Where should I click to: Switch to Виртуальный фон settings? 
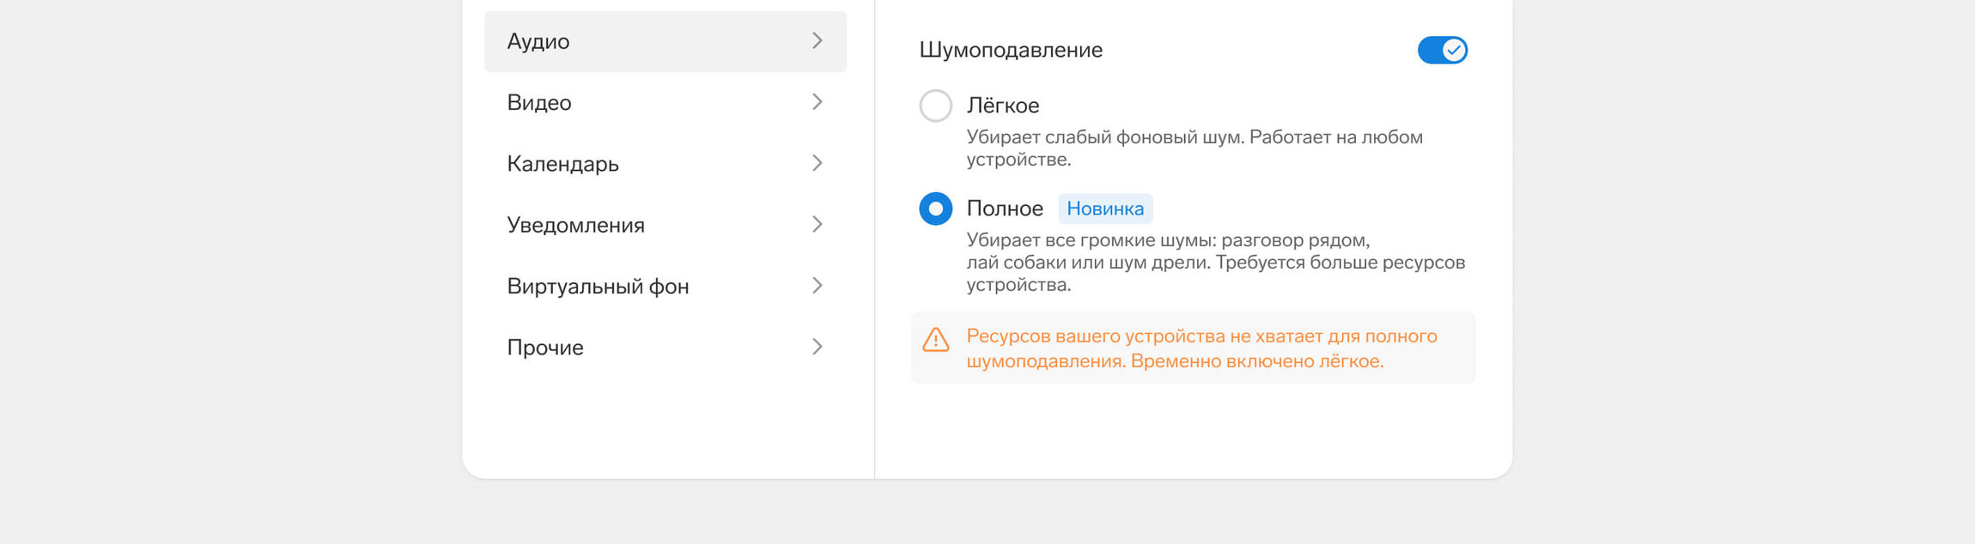(598, 286)
